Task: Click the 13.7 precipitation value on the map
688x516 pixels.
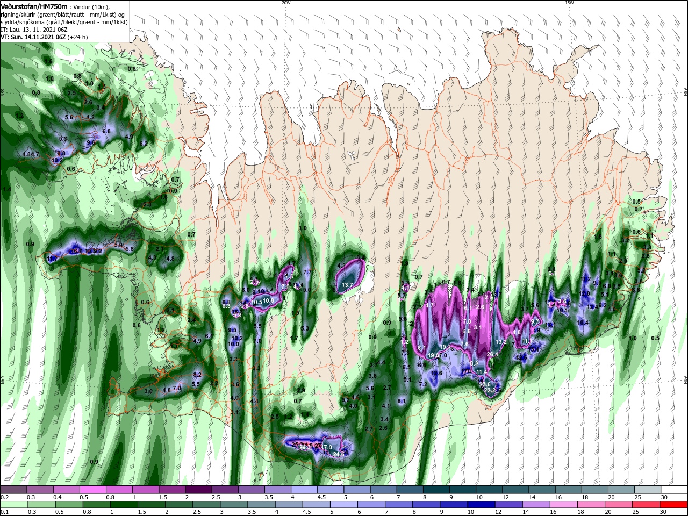Action: (347, 285)
